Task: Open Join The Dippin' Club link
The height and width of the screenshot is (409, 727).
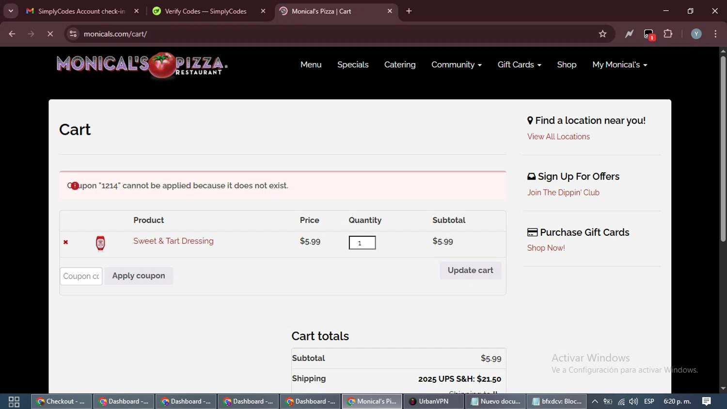Action: tap(563, 193)
